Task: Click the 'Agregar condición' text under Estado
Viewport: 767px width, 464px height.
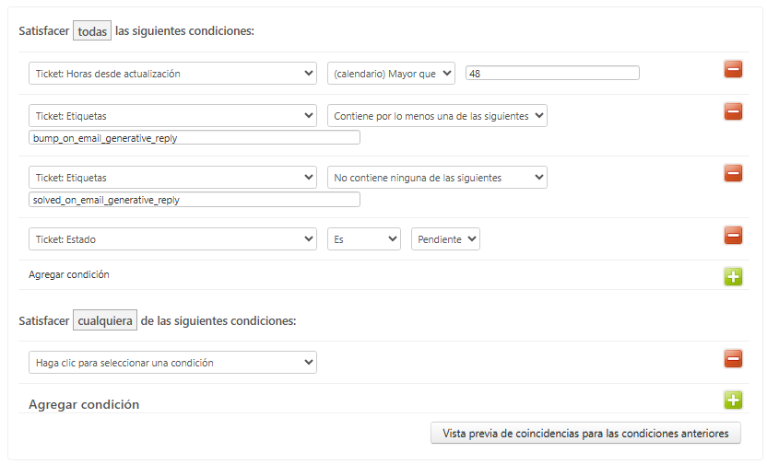Action: tap(69, 274)
